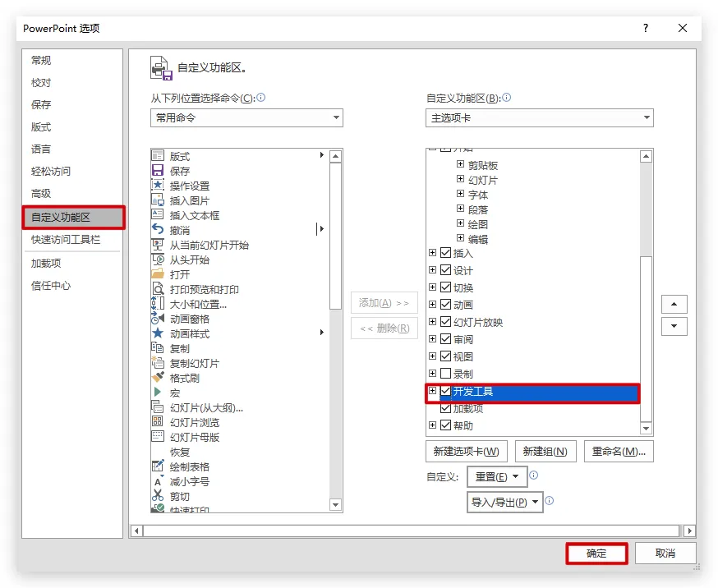718x588 pixels.
Task: Expand the Insert (插入) tab tree node
Action: click(x=433, y=253)
